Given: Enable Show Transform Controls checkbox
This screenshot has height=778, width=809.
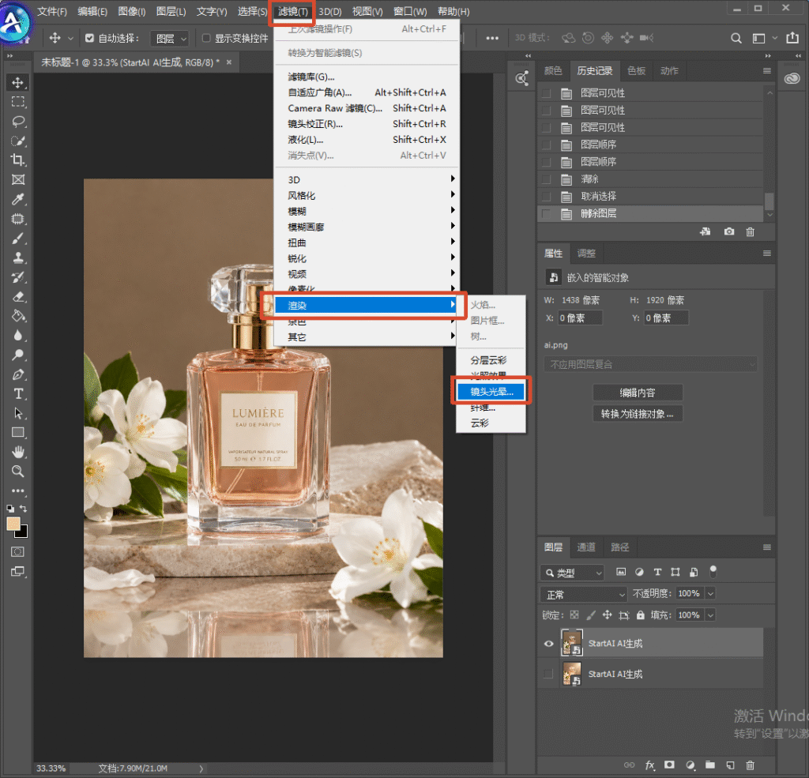Looking at the screenshot, I should click(206, 38).
